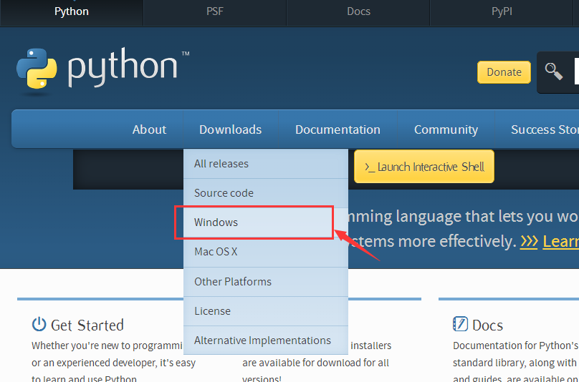This screenshot has height=382, width=579.
Task: Open the Downloads menu
Action: point(230,129)
